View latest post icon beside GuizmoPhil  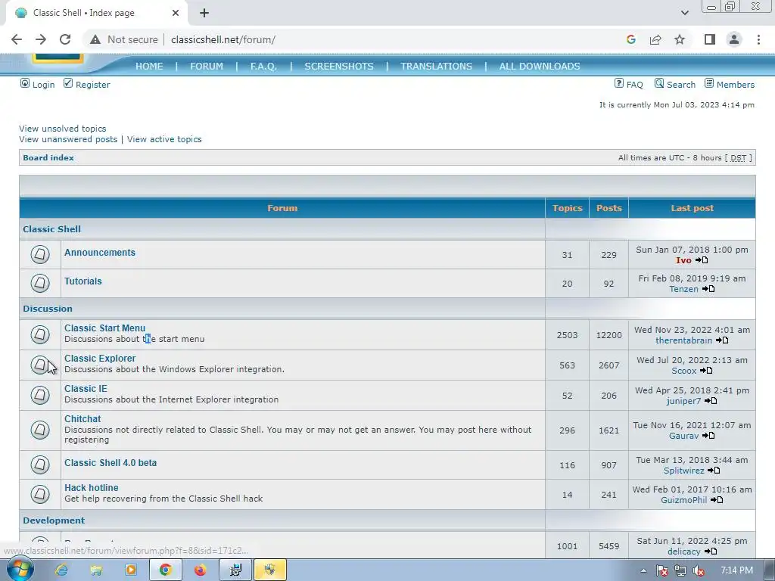coord(717,500)
